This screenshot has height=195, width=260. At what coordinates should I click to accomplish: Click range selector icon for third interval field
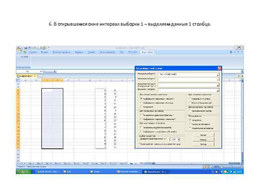[218, 85]
